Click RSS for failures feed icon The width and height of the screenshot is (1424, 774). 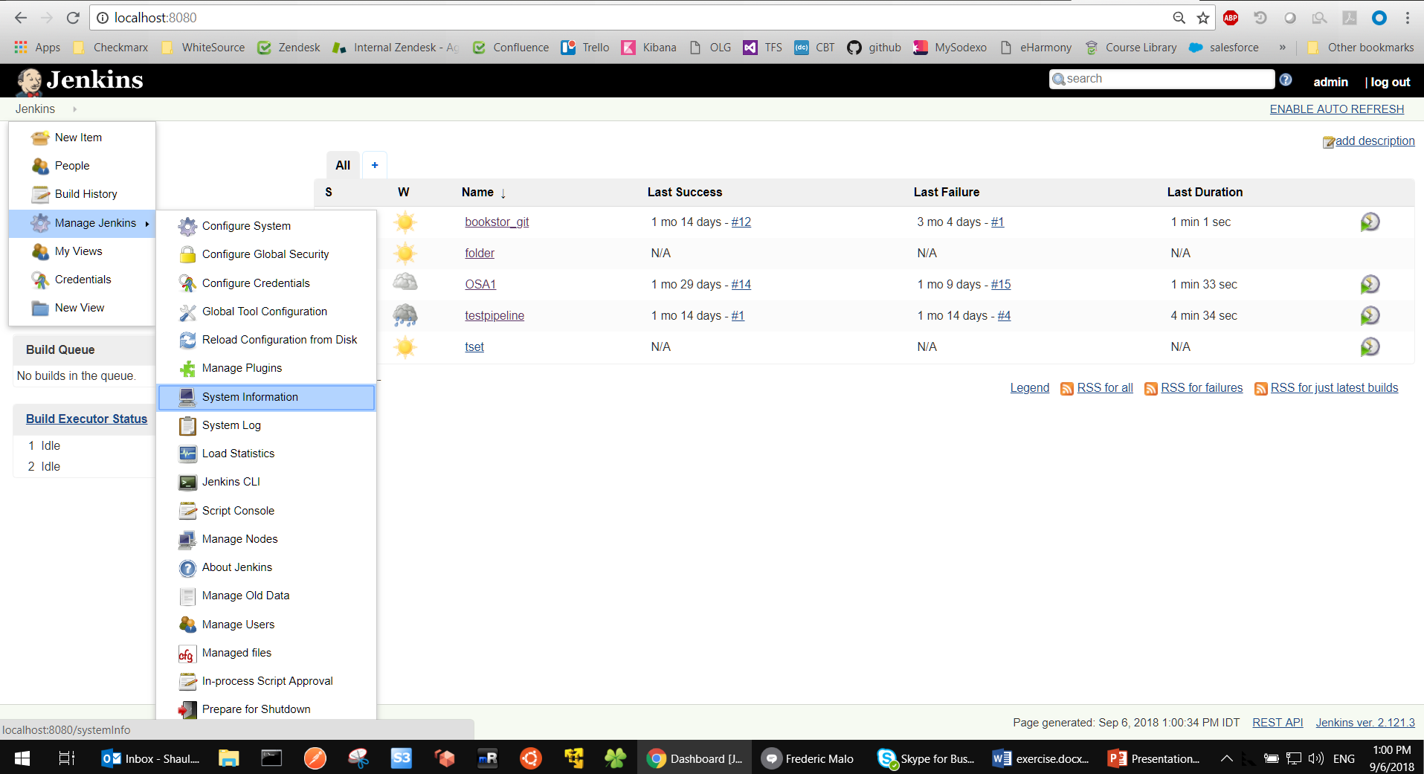[x=1150, y=388]
